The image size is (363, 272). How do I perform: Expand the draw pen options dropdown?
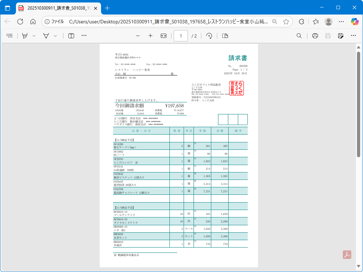point(55,36)
